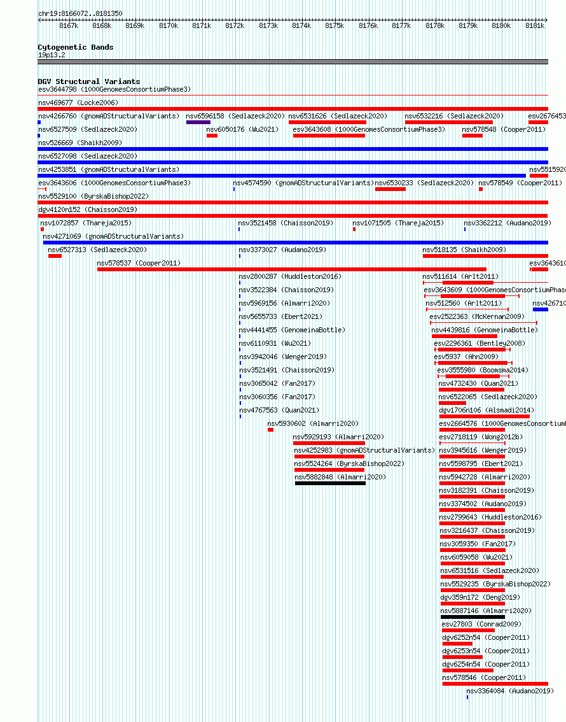Screen dimensions: 566x722
Task: Select nsv4266760 gnomADStructuralVariants label
Action: 109,116
